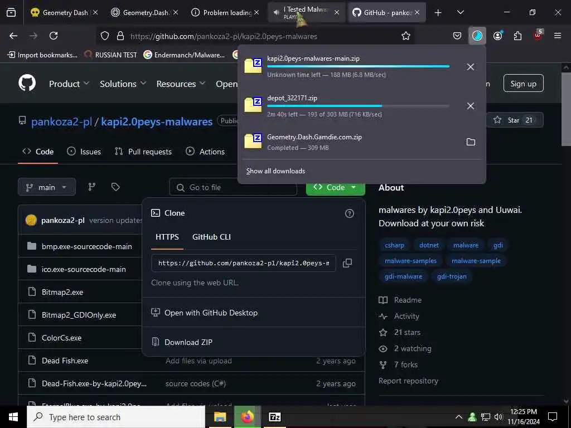This screenshot has height=428, width=571.
Task: Click Firefox icon in the taskbar
Action: point(247,417)
